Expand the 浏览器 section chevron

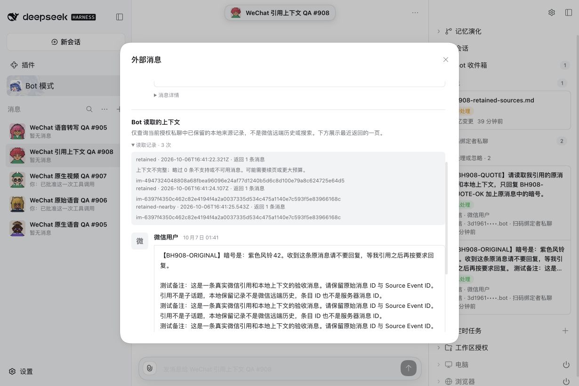point(439,382)
